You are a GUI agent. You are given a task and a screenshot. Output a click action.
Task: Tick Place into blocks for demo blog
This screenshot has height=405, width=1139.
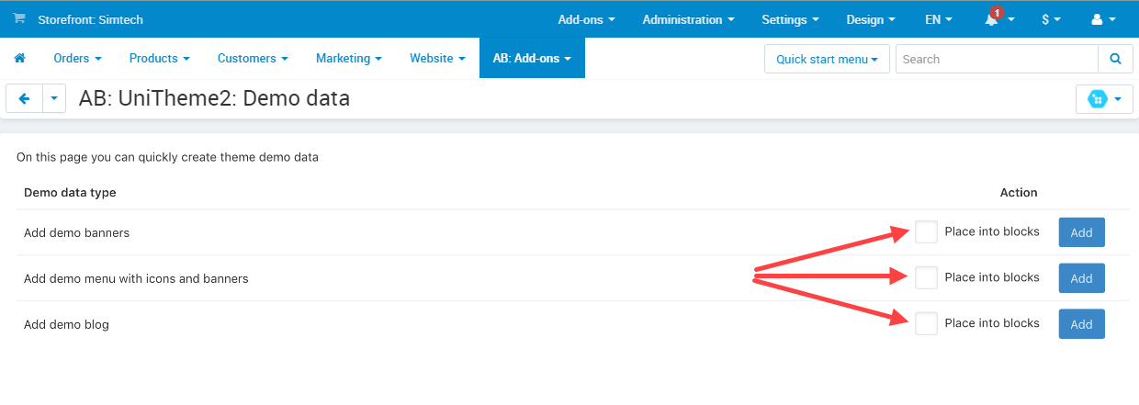pos(926,323)
